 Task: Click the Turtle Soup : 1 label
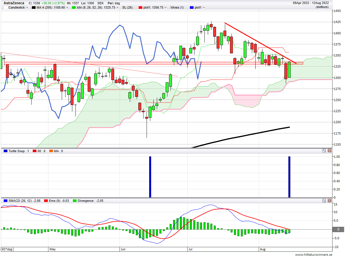tap(19, 151)
